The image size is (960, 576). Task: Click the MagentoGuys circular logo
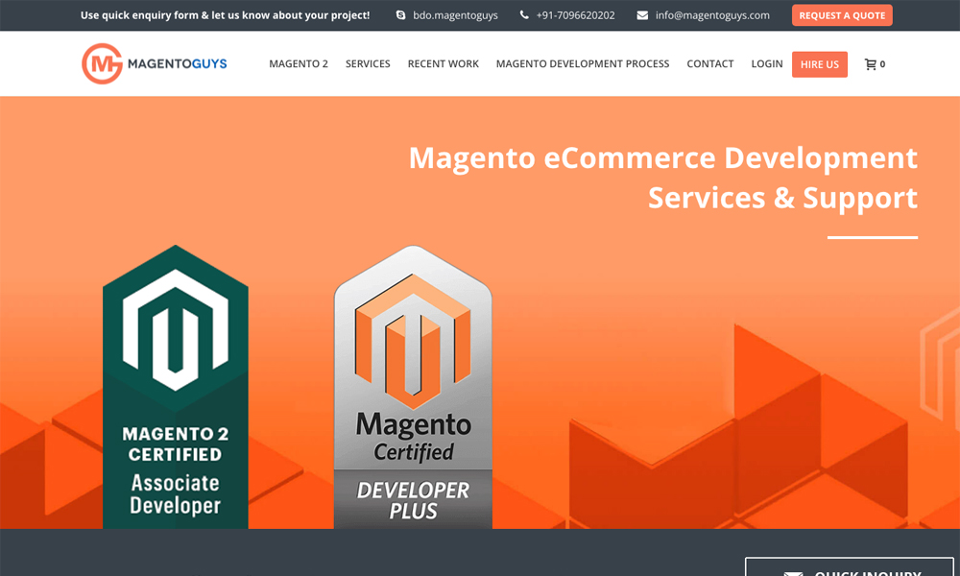click(x=102, y=63)
